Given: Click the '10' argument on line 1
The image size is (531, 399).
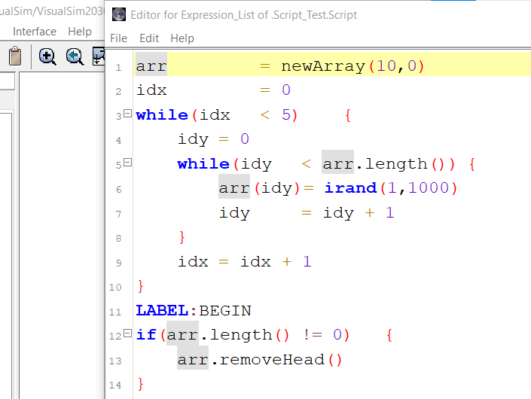Looking at the screenshot, I should (386, 66).
